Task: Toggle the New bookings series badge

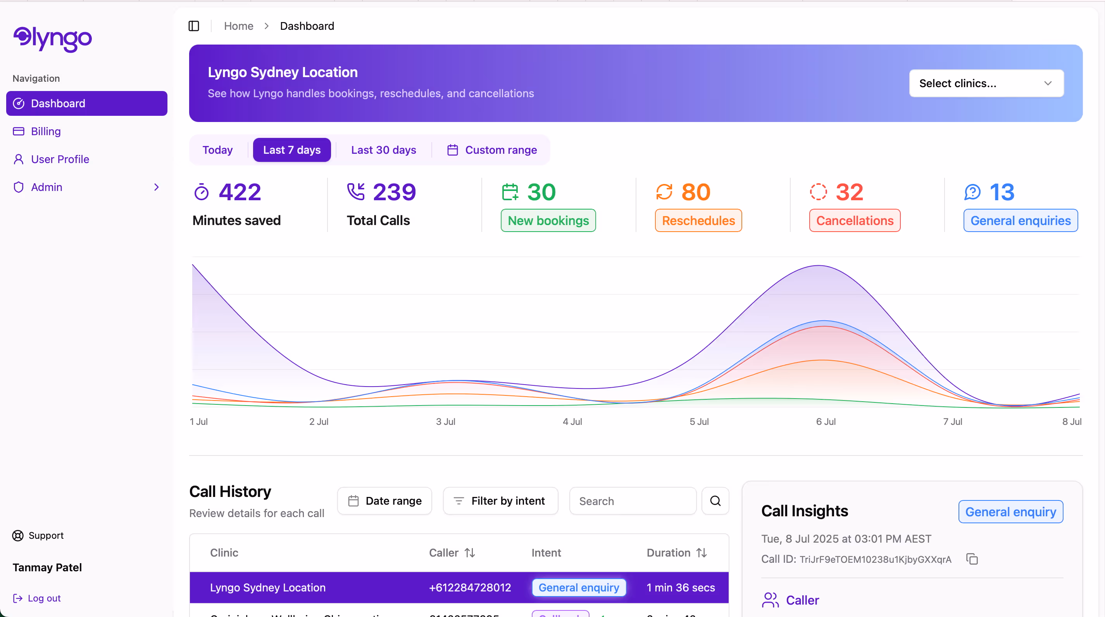Action: [x=548, y=220]
